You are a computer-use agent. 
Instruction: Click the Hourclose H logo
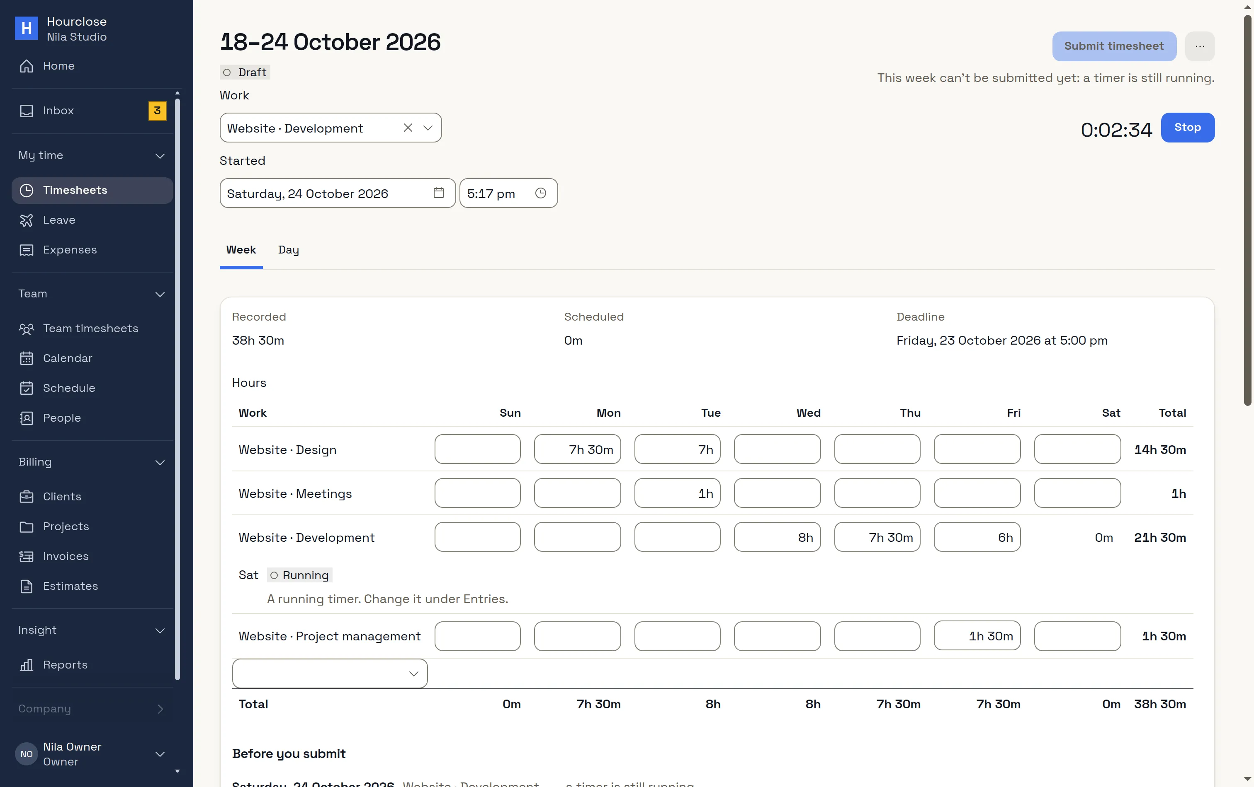(x=26, y=28)
